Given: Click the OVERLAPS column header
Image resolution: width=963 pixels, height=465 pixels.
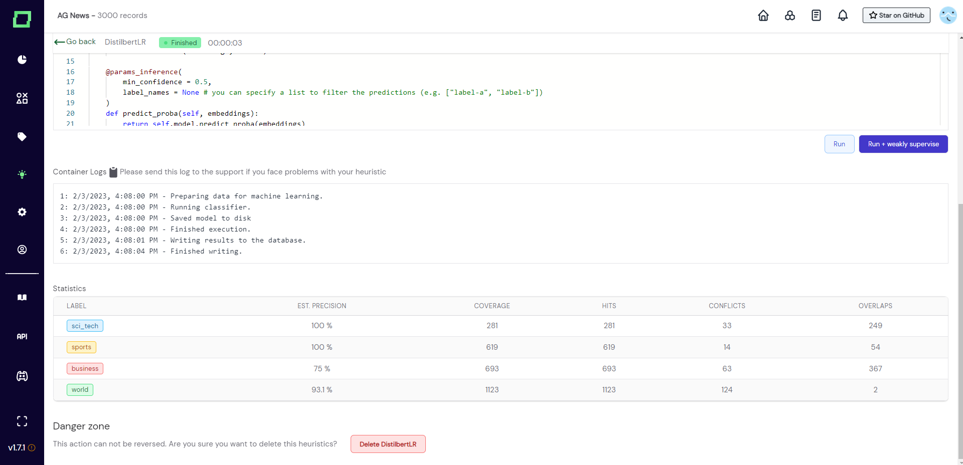Looking at the screenshot, I should [875, 306].
